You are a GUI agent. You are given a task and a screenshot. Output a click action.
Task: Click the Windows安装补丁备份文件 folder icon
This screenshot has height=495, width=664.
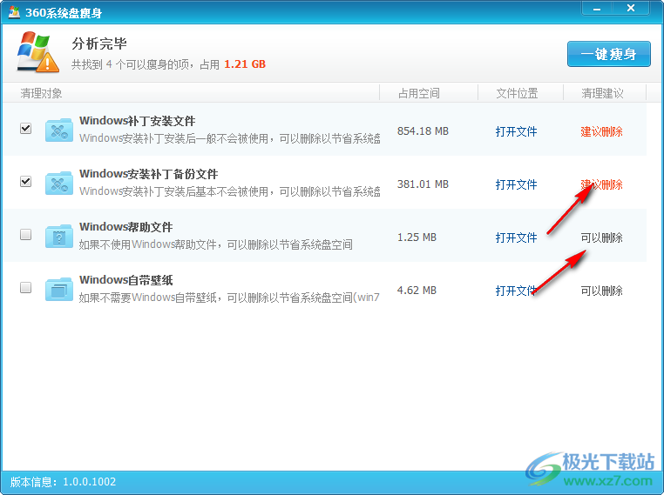coord(59,184)
